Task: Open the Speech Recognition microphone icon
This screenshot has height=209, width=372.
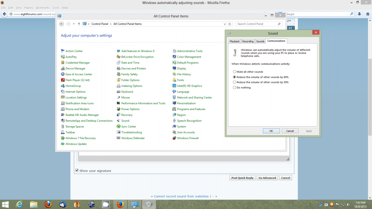Action: 174,121
